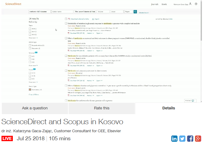
Task: Open the Books menu
Action: [x=164, y=4]
